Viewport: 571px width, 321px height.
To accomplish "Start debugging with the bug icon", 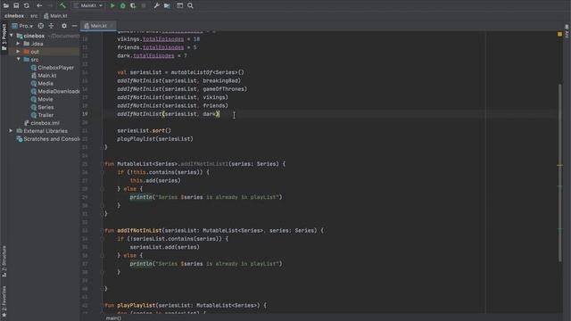I will coord(123,5).
